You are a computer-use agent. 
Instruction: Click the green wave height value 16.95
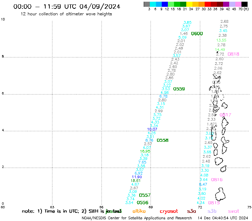(x=145, y=151)
